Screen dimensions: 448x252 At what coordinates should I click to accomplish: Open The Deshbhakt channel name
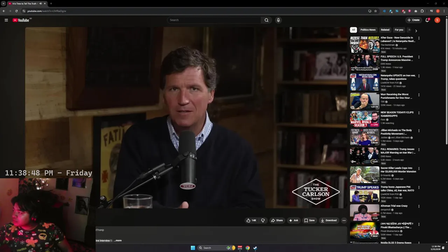point(387,45)
